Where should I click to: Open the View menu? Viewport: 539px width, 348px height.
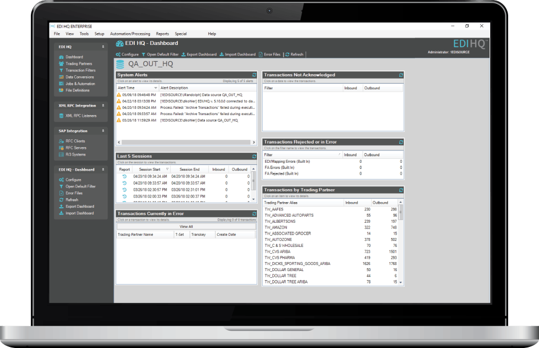coord(70,34)
